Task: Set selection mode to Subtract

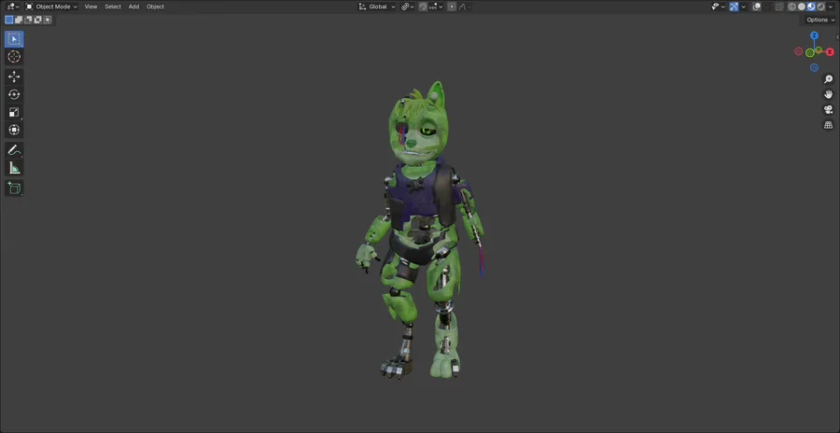Action: point(28,20)
